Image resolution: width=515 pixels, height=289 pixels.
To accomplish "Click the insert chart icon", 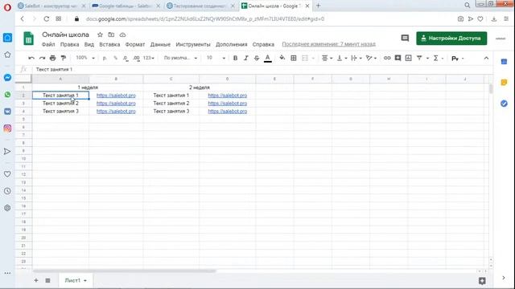I will click(408, 58).
